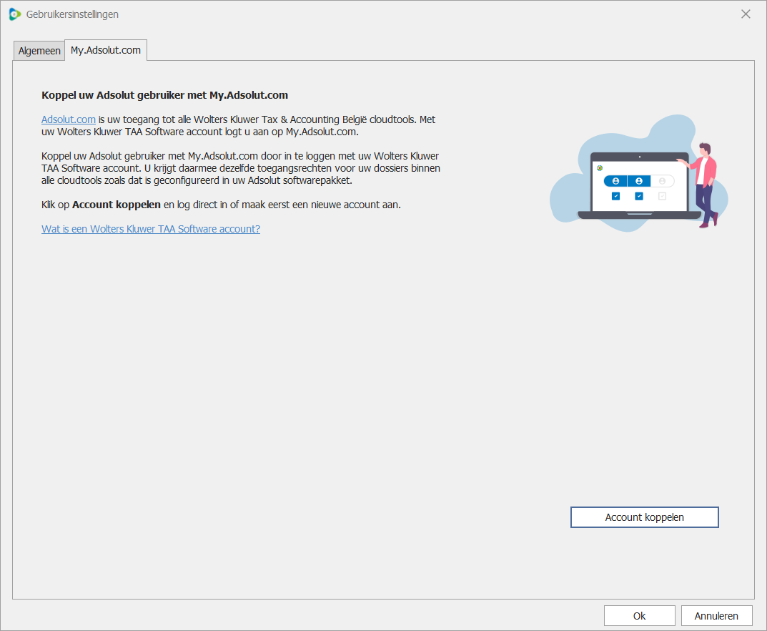Viewport: 767px width, 631px height.
Task: Click the Adsolut app icon in title bar
Action: (14, 14)
